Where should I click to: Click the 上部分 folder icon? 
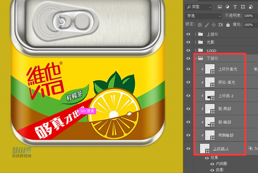[200, 34]
